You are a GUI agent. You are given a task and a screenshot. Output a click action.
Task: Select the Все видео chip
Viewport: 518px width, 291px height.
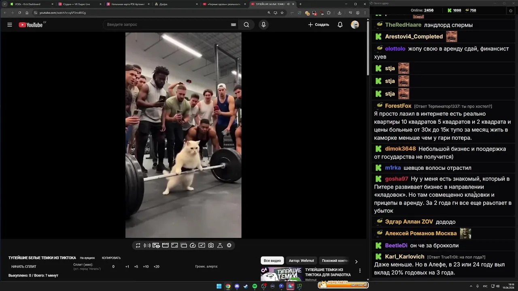click(x=272, y=261)
